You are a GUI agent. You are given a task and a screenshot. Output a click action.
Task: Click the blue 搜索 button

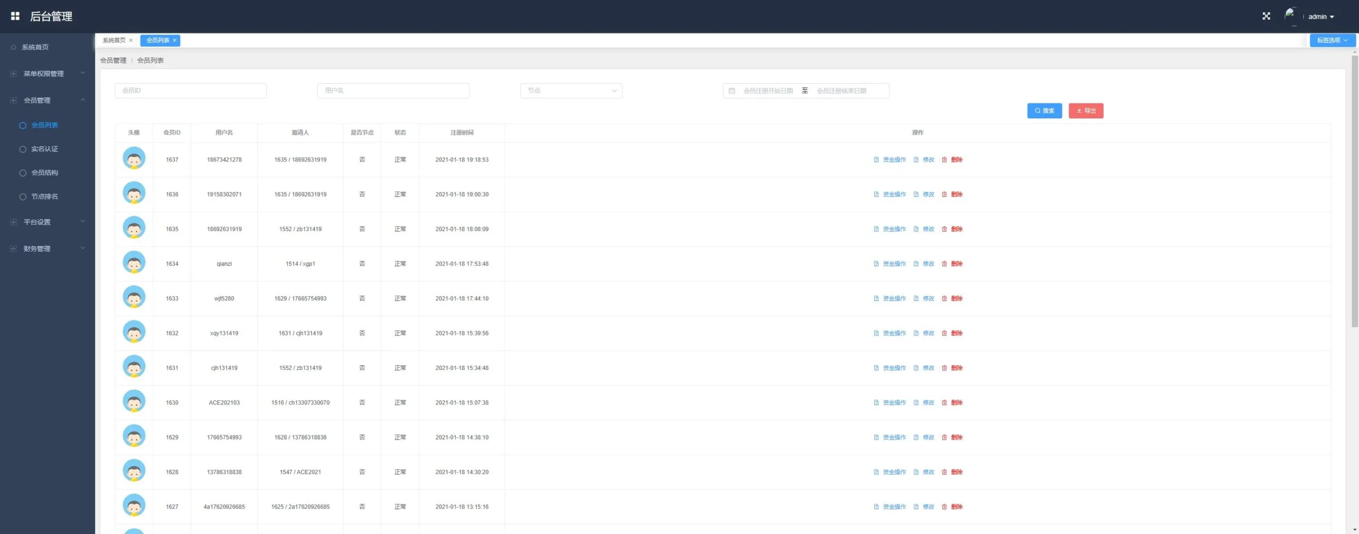point(1044,111)
